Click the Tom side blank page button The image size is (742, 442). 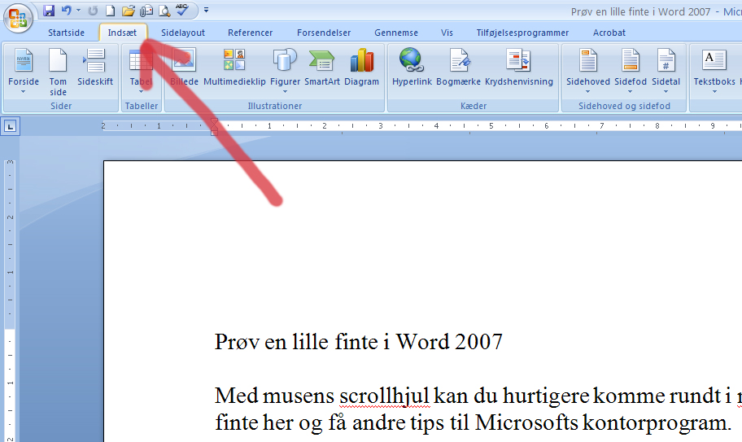coord(58,72)
